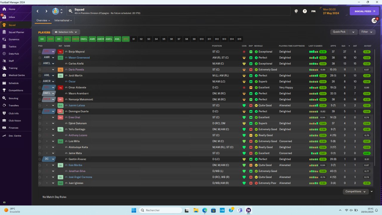Open the Dynamics section
This screenshot has width=382, height=215.
[14, 39]
